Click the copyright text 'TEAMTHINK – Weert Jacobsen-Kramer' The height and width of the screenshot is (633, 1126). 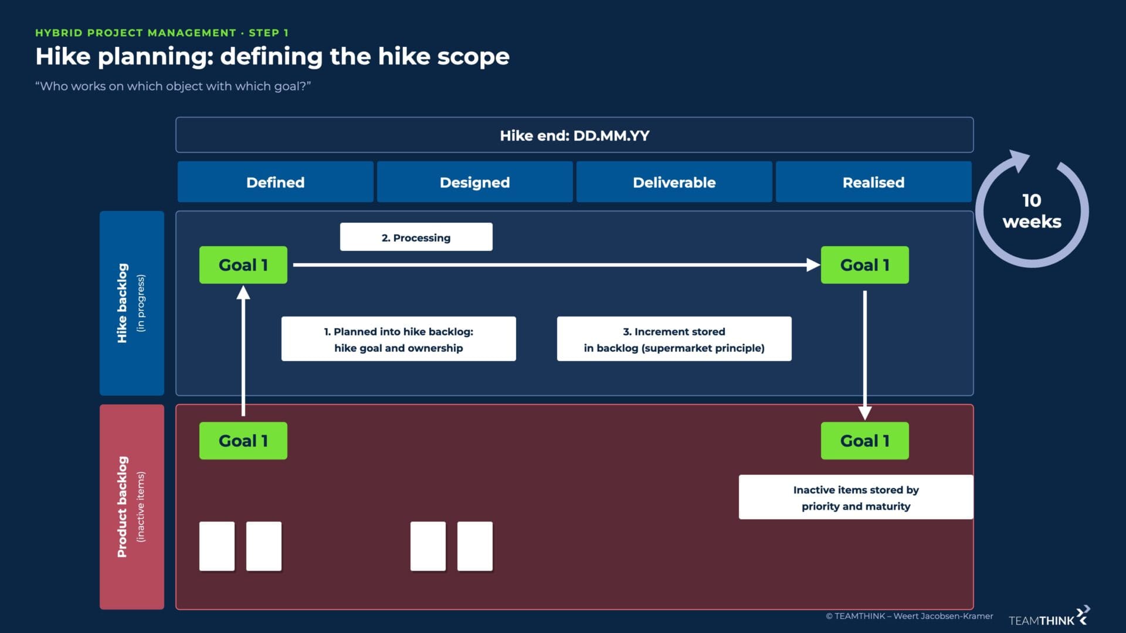click(910, 616)
